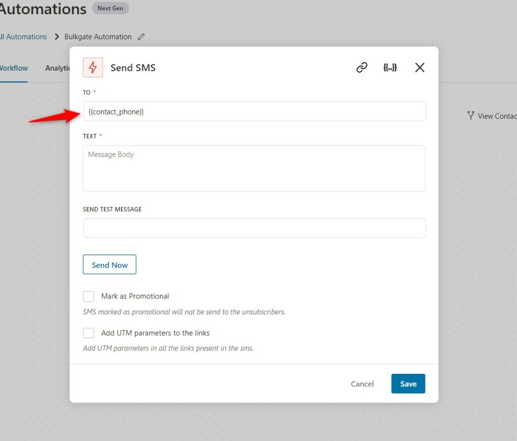The width and height of the screenshot is (517, 441).
Task: Check Add UTM parameters to the links
Action: click(x=88, y=333)
